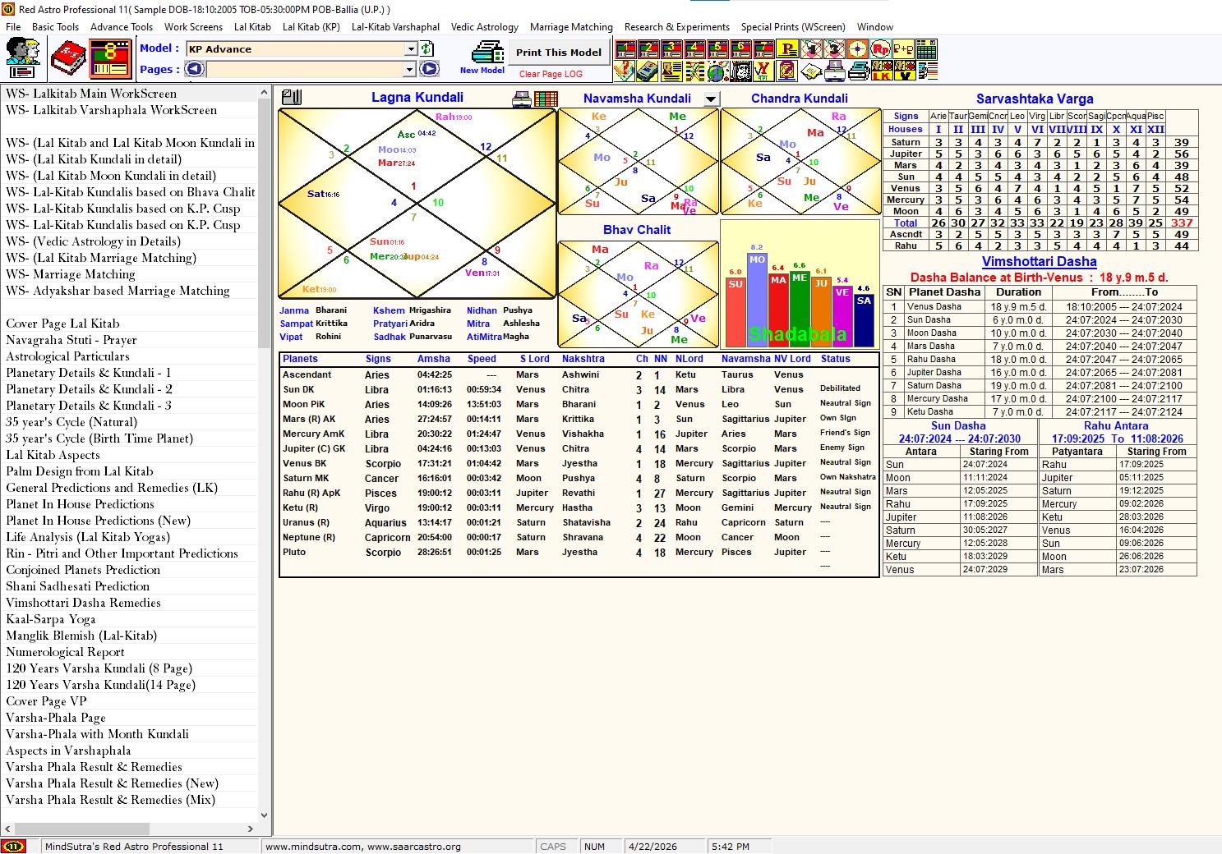Click the yellow P page icon
The image size is (1222, 854).
pyautogui.click(x=788, y=49)
